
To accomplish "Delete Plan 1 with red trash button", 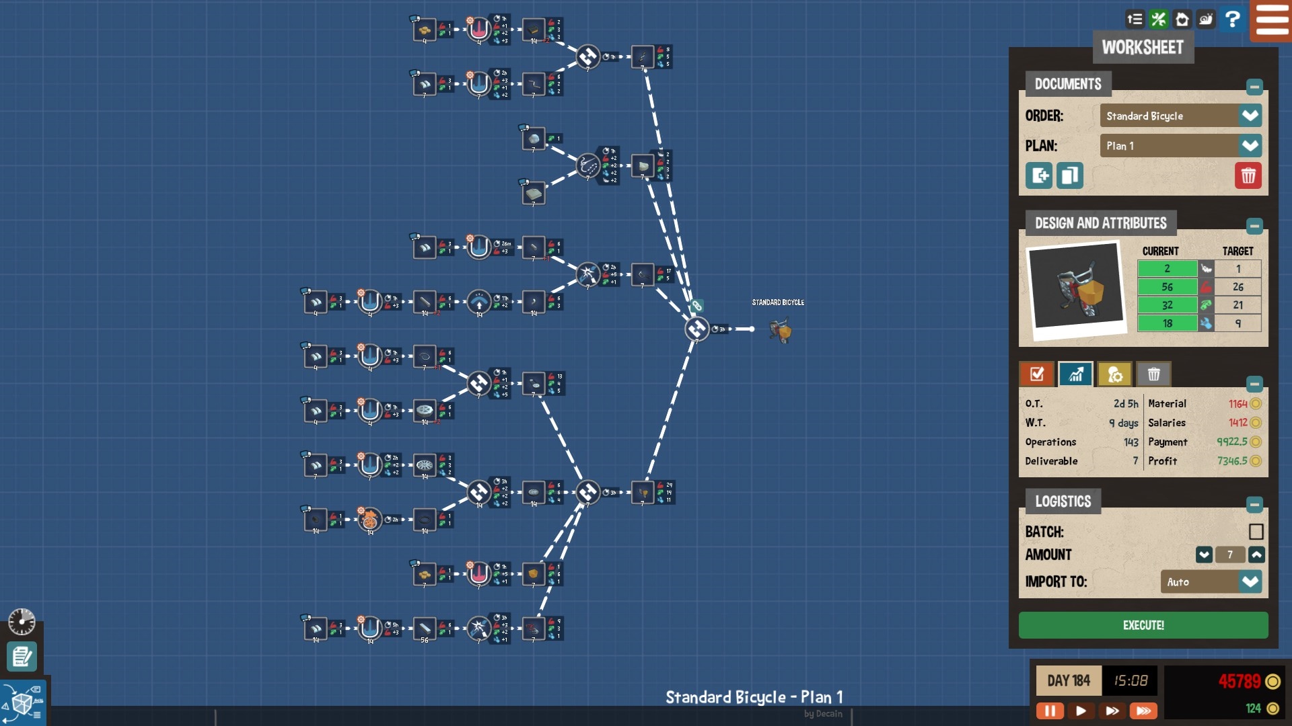I will (1248, 176).
